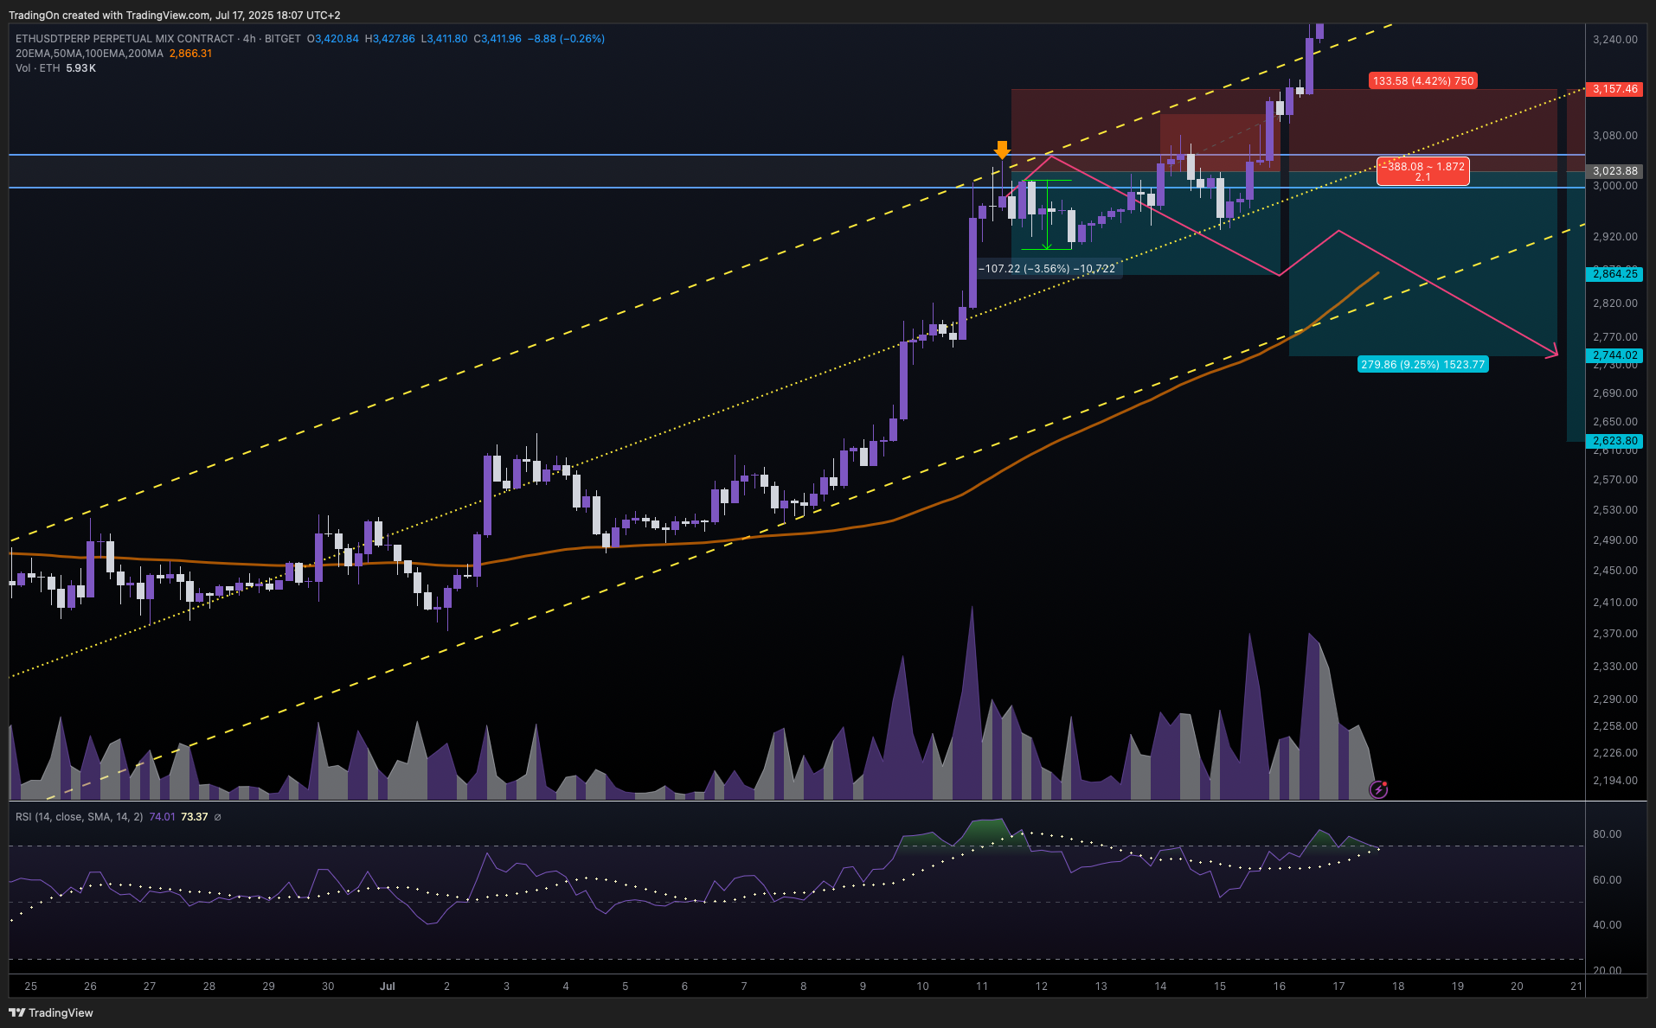Click the open price O3,420.84
Screen dimensions: 1656x1028
tap(333, 39)
